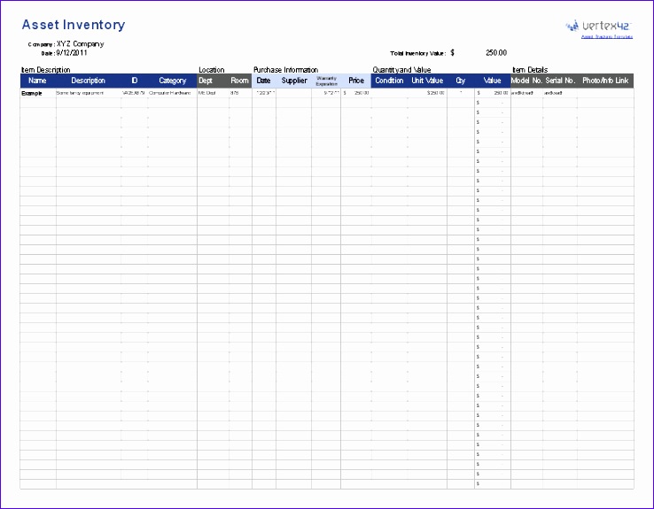Click the Value column header

(x=492, y=81)
